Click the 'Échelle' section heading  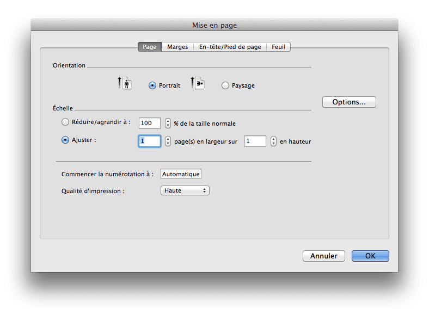click(63, 108)
